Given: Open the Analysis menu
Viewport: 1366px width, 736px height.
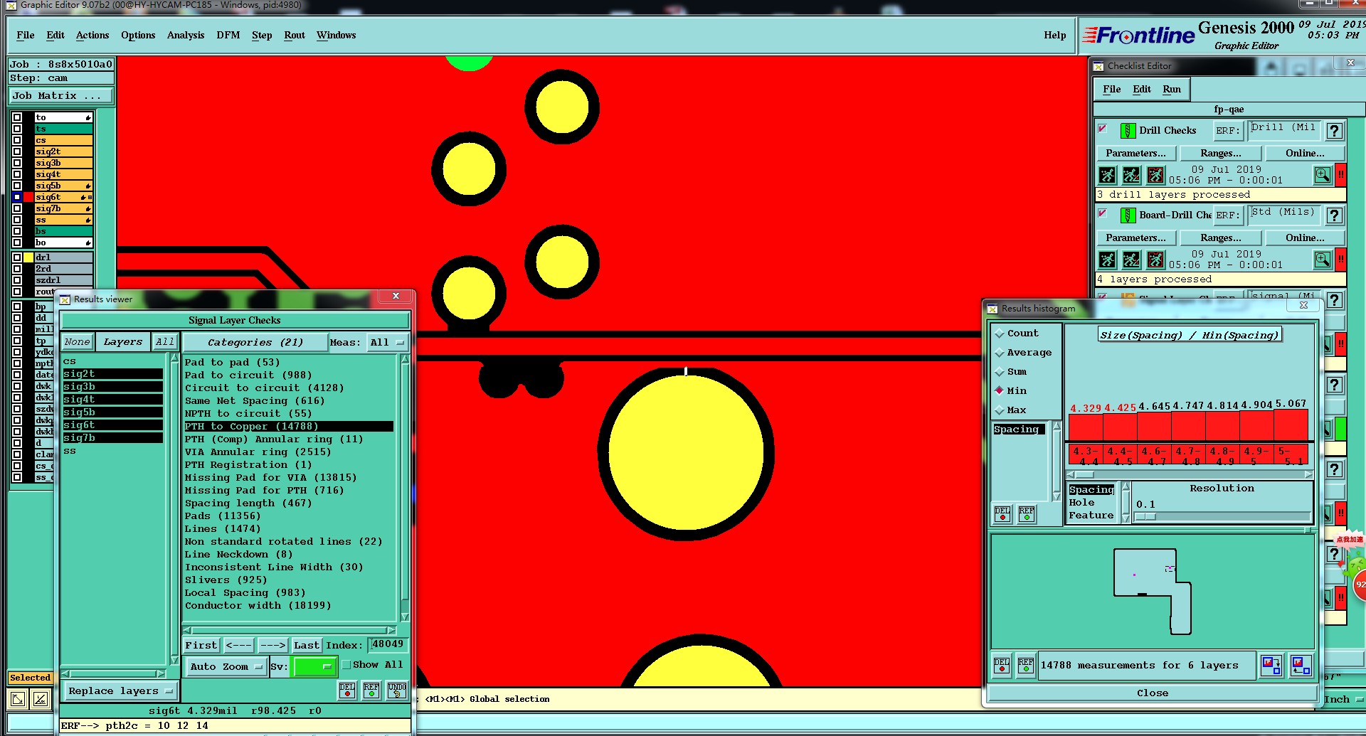Looking at the screenshot, I should 186,36.
